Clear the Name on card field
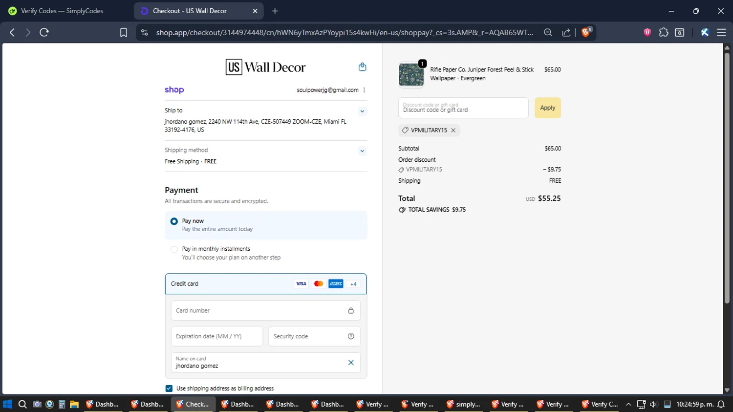733x412 pixels. click(x=351, y=363)
